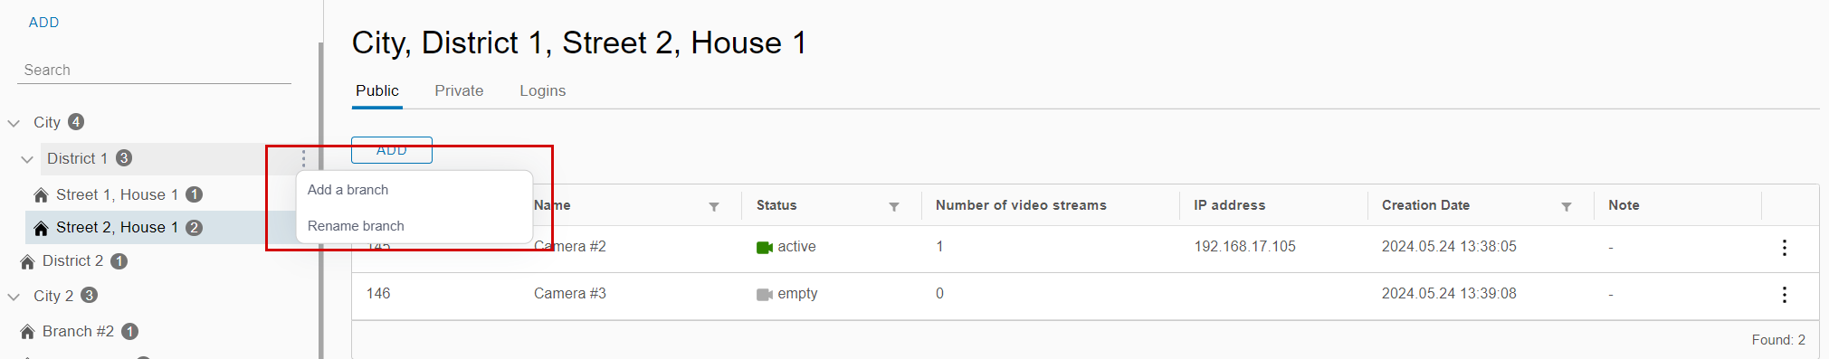
Task: Collapse the City 2 tree node
Action: point(14,297)
